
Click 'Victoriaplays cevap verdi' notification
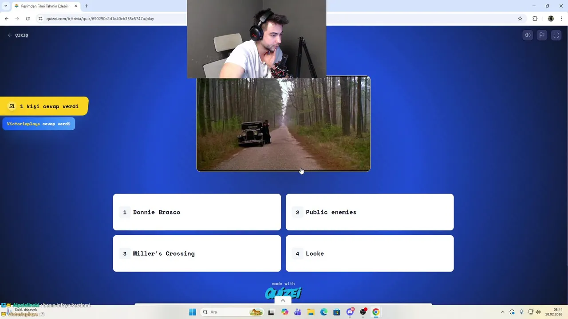(x=39, y=124)
